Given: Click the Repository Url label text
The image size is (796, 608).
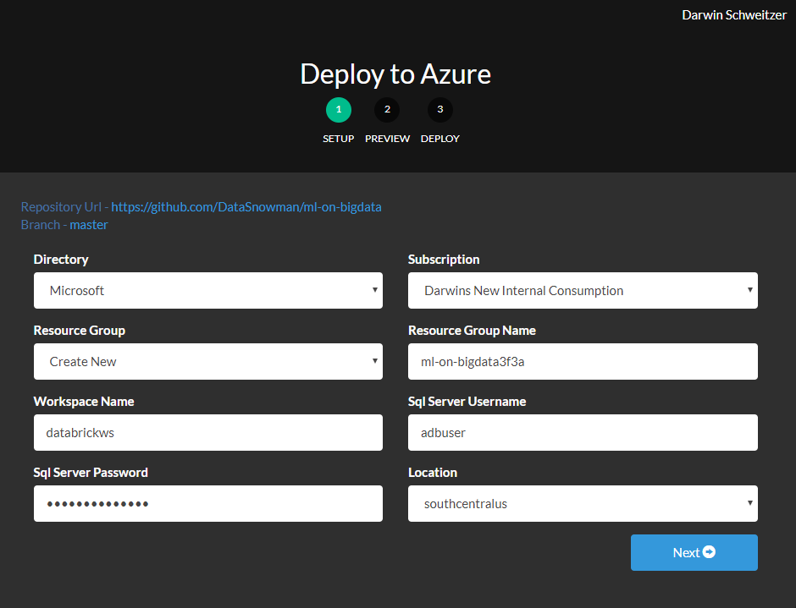Looking at the screenshot, I should click(x=62, y=207).
